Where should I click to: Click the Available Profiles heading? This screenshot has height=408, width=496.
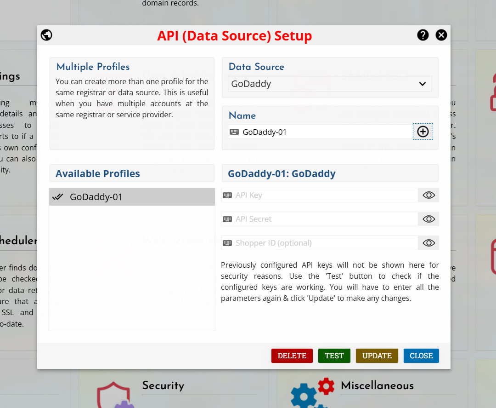click(98, 173)
